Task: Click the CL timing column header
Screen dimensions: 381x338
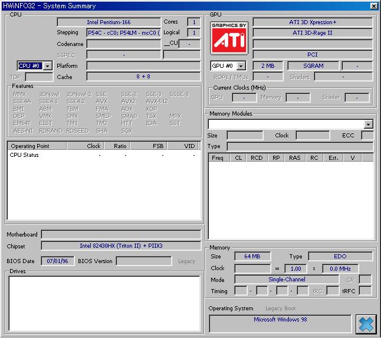Action: pos(238,157)
